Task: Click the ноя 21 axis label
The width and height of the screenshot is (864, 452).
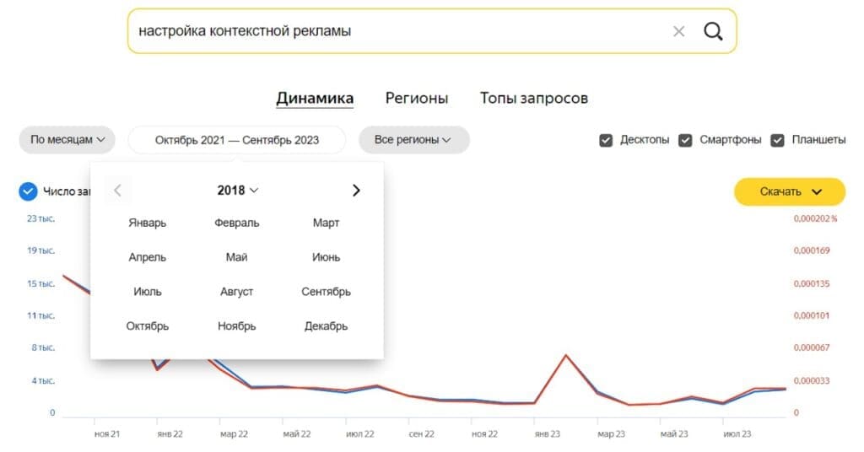Action: 107,433
